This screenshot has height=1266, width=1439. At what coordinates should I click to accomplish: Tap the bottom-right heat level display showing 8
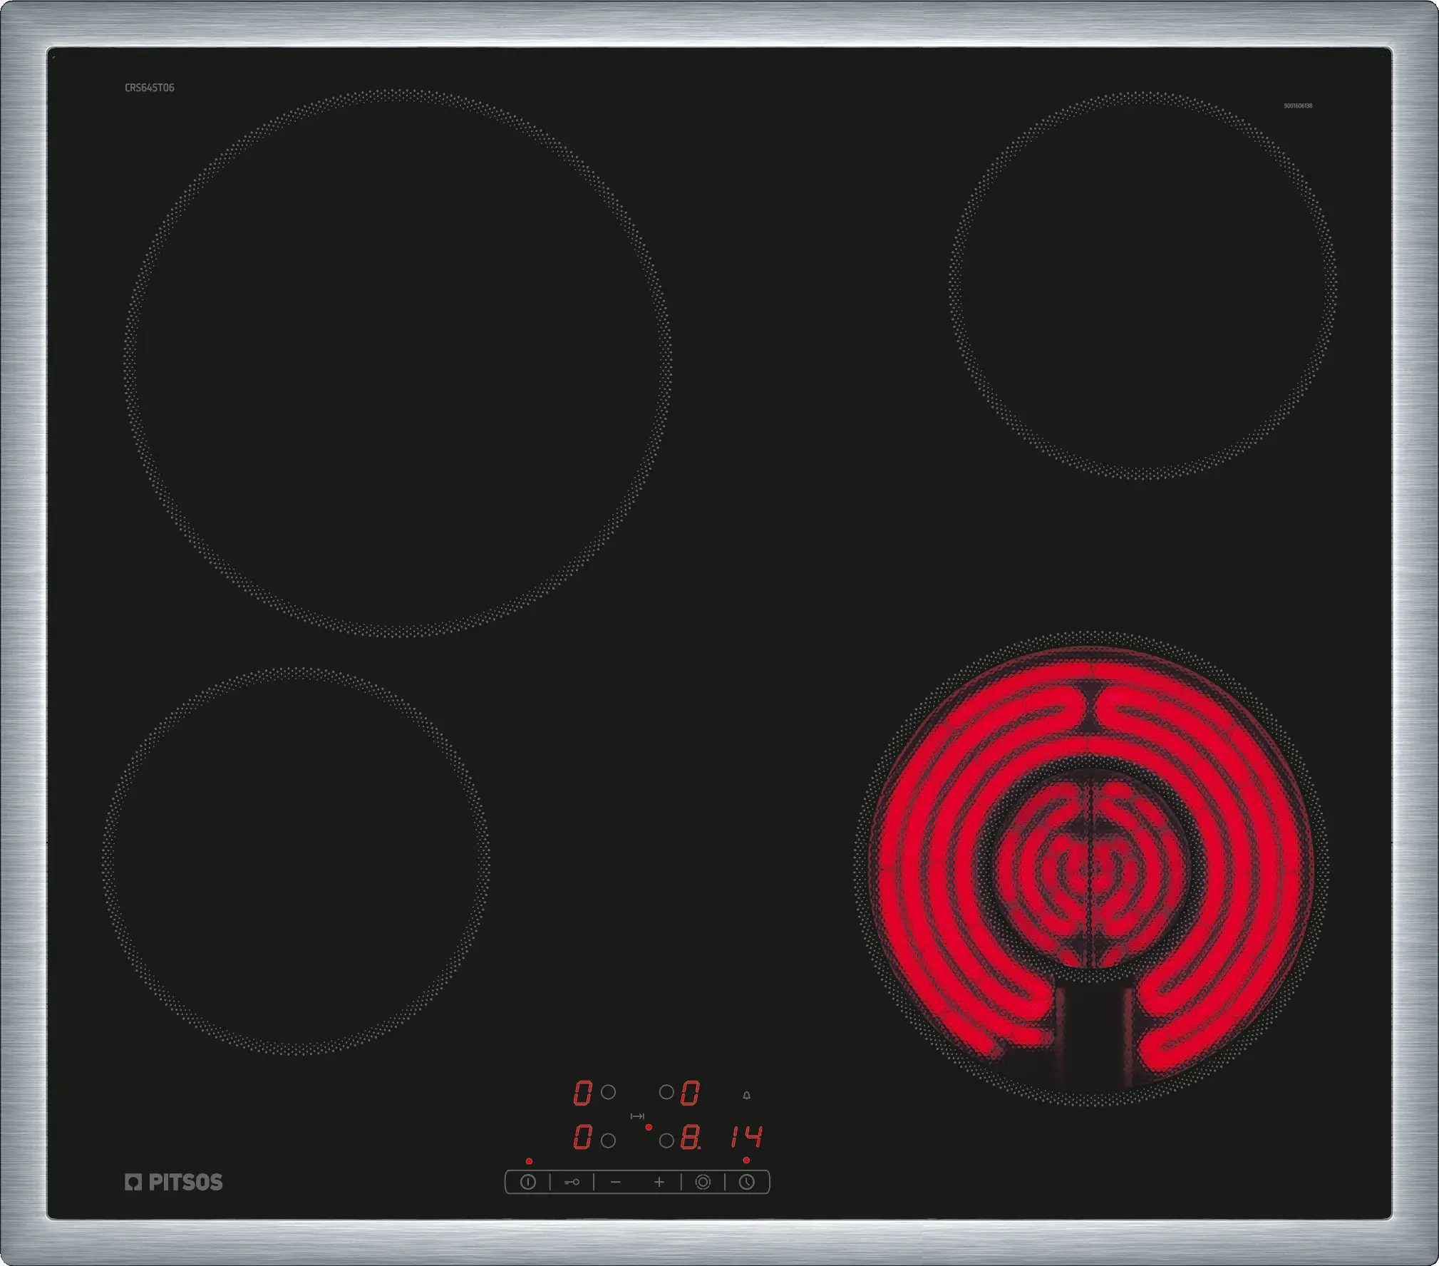tap(689, 1138)
